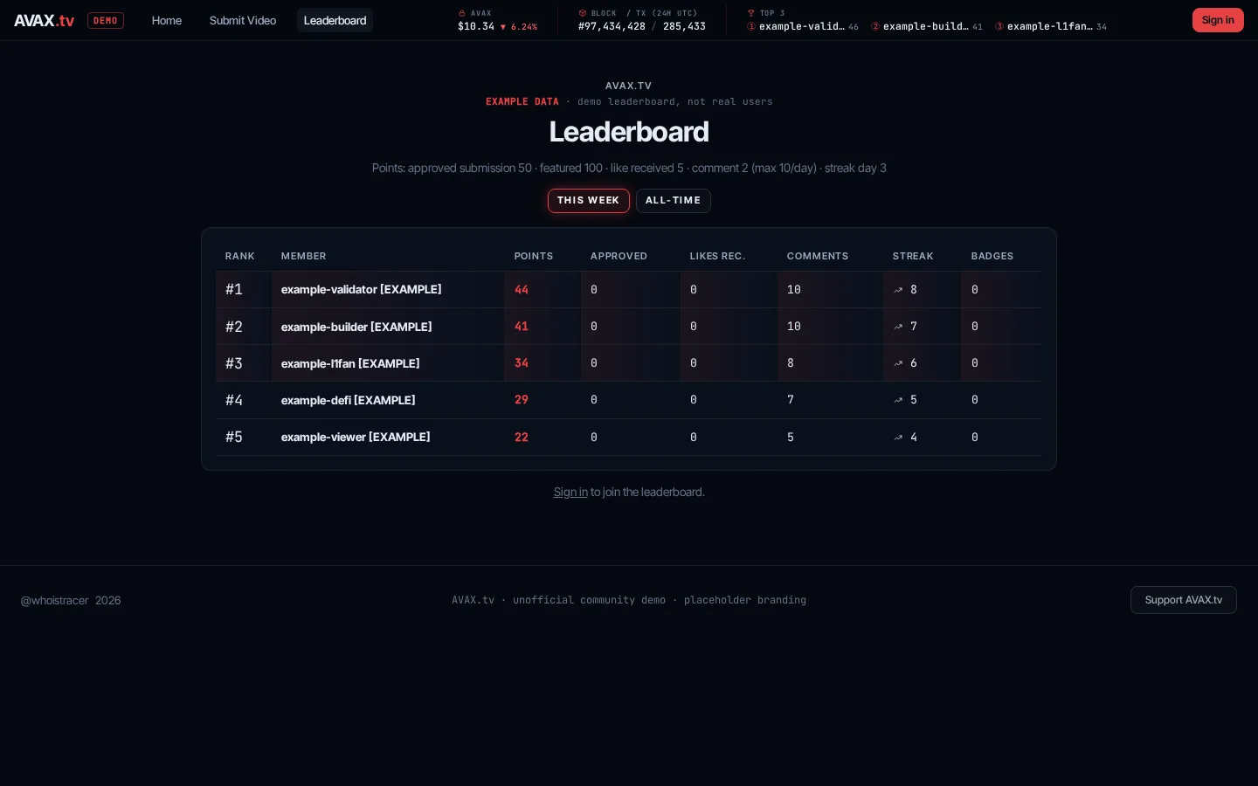Open the Leaderboard nav item
This screenshot has width=1258, height=786.
point(335,20)
